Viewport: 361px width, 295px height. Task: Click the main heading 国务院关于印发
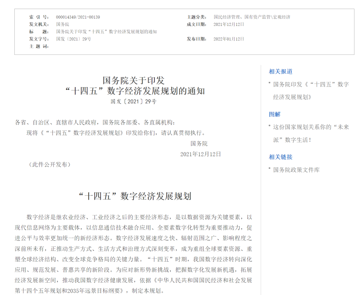(x=133, y=80)
